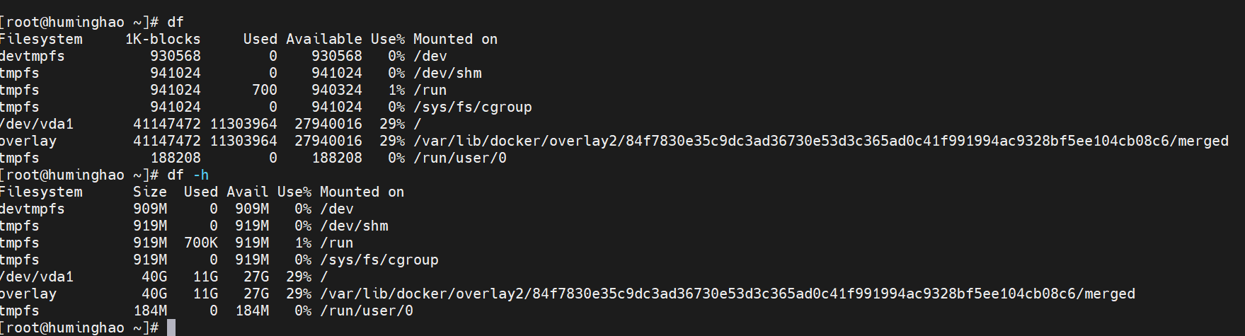Click the '184M' size value for tmpfs

(150, 311)
